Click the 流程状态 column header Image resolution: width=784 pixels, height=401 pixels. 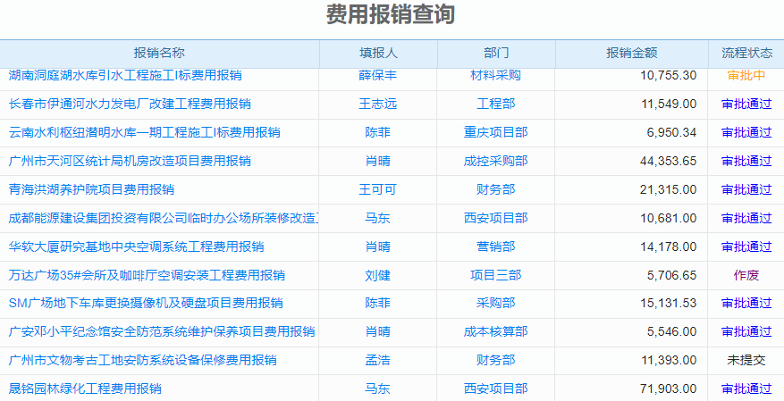click(746, 54)
